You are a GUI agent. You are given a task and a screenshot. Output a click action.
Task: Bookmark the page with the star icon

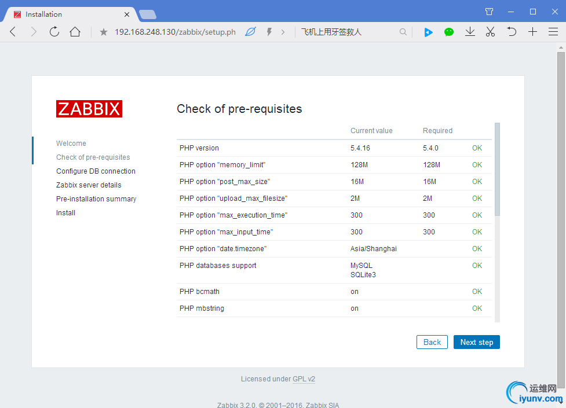click(104, 32)
